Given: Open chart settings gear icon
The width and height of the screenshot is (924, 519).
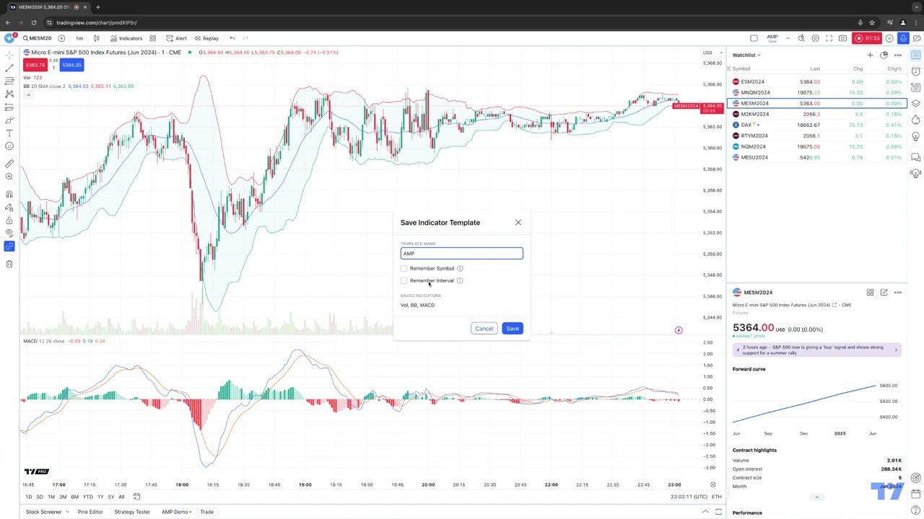Looking at the screenshot, I should click(815, 38).
